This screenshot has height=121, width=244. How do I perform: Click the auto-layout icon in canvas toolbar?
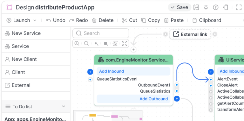[x=115, y=44]
